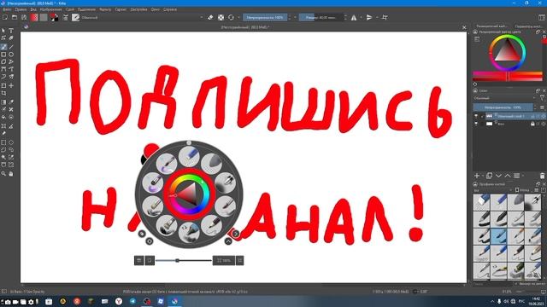Viewport: 547px width, 307px height.
Task: Choose the top blue pencil preset in popup palette
Action: [189, 156]
